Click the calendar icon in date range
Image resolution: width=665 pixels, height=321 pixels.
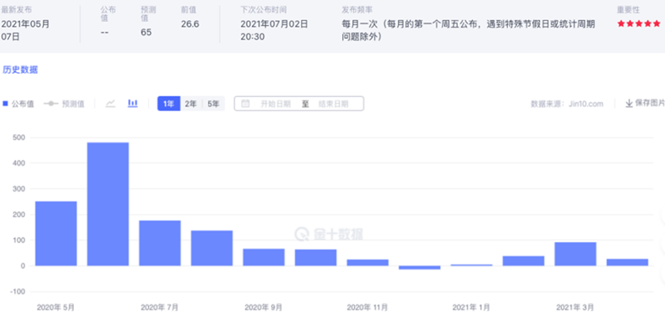tap(245, 104)
